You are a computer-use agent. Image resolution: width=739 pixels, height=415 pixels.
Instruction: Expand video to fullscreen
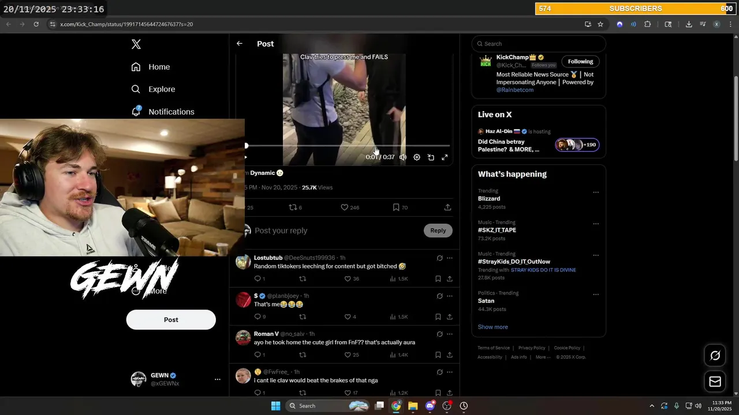445,157
